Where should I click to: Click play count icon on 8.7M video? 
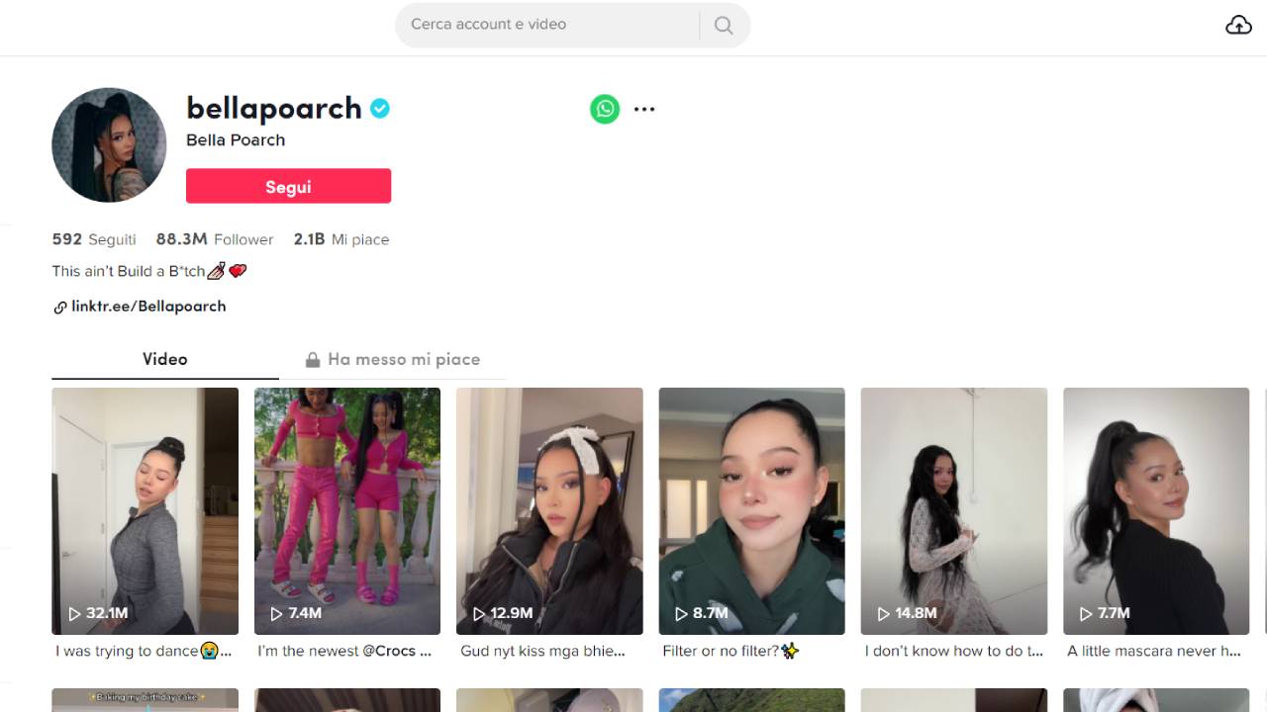pos(681,614)
